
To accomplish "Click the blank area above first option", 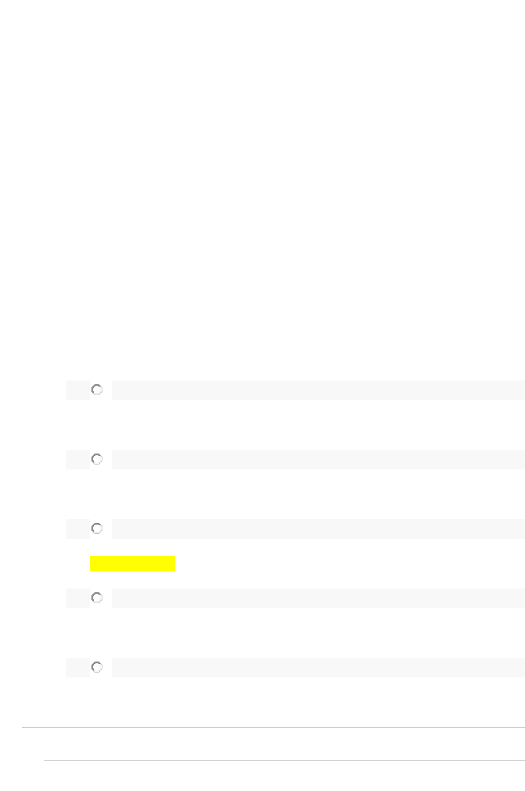I will click(262, 184).
